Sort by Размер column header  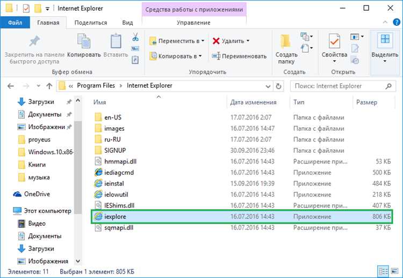366,102
